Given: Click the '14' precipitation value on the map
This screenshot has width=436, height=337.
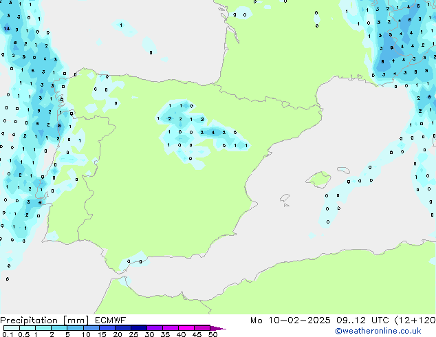Looking at the screenshot, I should coord(7,28).
